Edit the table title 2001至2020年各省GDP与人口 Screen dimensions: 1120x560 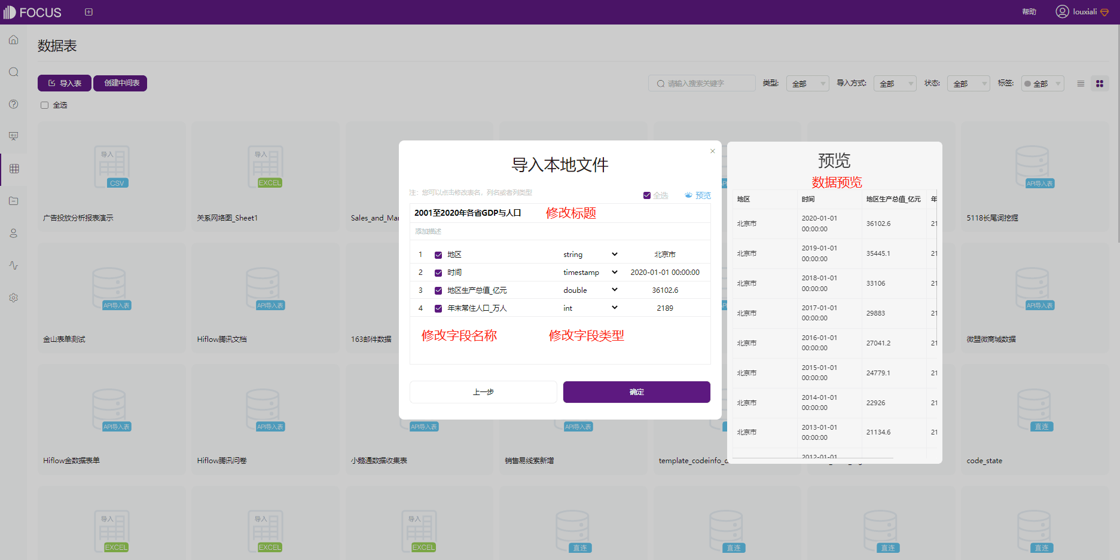click(x=468, y=213)
